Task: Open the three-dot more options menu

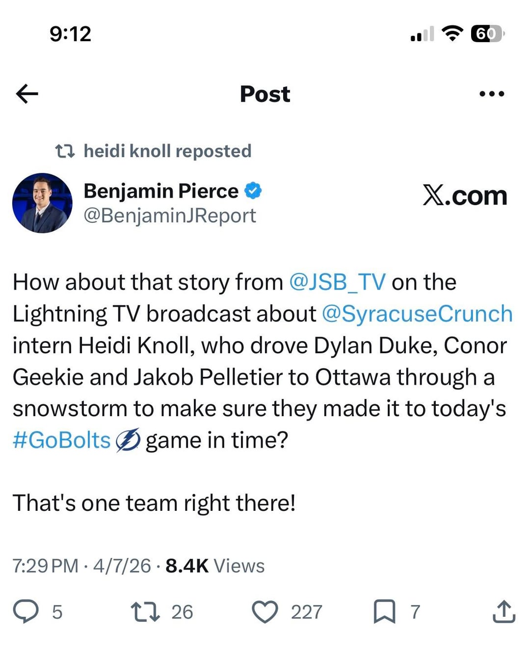Action: coord(491,94)
